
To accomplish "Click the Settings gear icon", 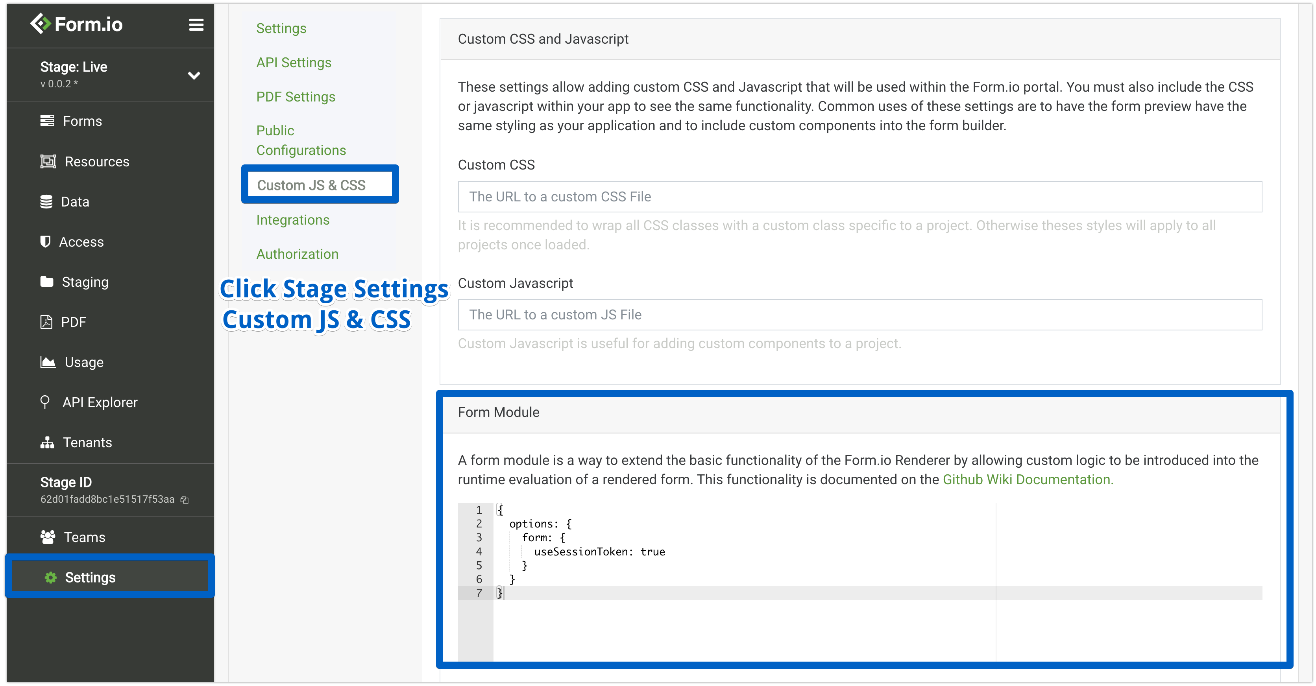I will point(51,577).
